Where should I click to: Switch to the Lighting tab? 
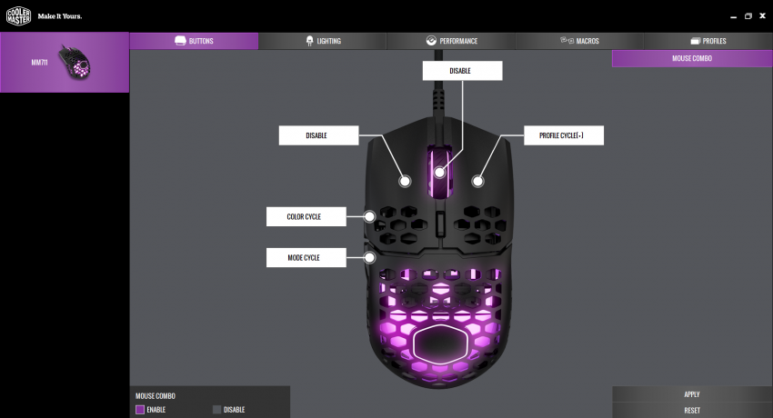coord(323,41)
